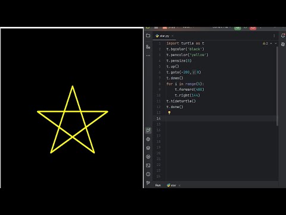286x215 pixels.
Task: Open the Terminal sidebar icon
Action: point(148,165)
